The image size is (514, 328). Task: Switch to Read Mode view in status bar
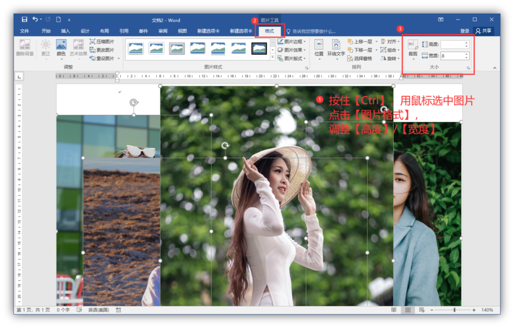(394, 310)
